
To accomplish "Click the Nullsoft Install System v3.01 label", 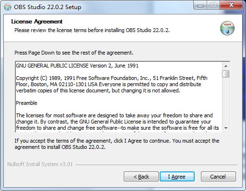I will click(40, 164).
